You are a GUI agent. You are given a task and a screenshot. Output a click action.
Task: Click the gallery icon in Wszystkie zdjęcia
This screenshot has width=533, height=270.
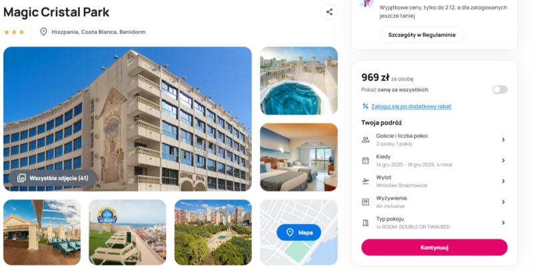click(x=21, y=178)
